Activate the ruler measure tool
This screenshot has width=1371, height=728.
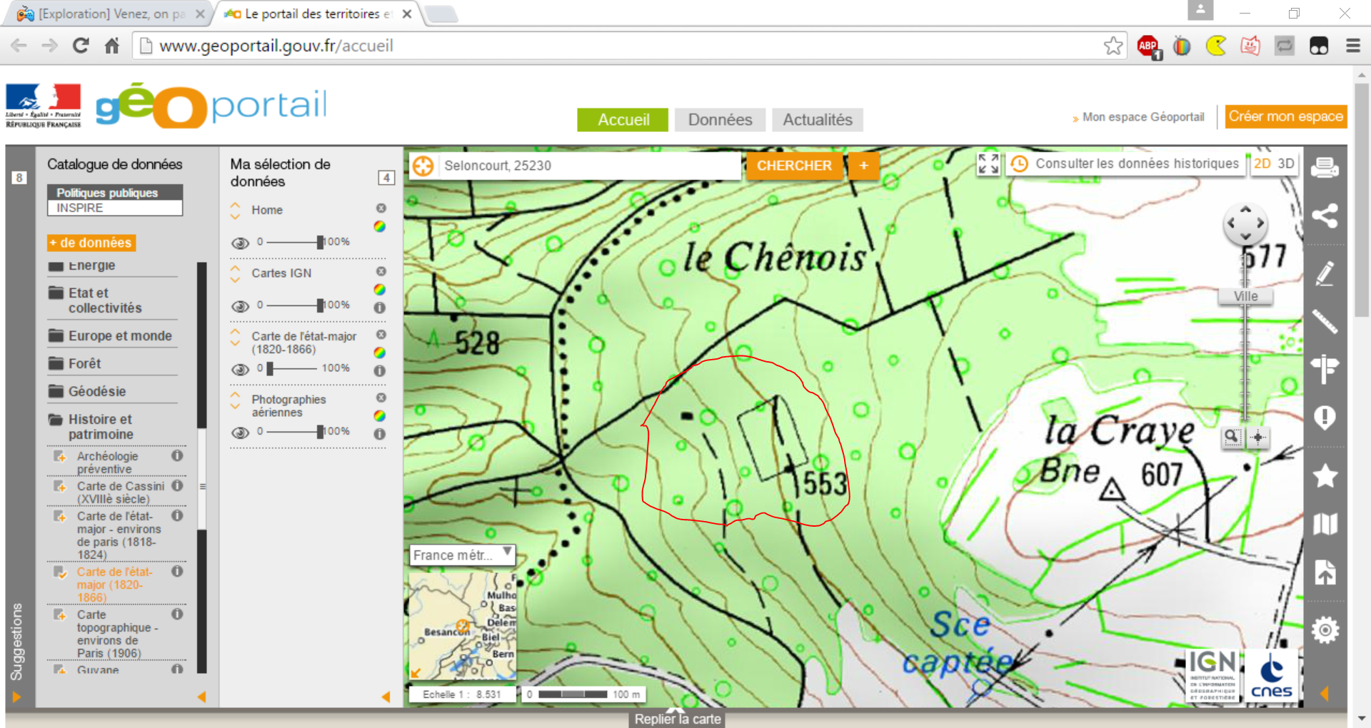1325,322
